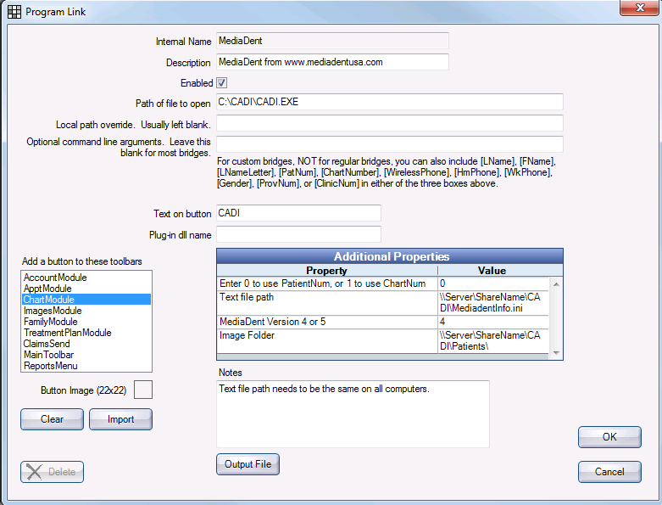Select ClaimsSend in toolbar list
This screenshot has width=662, height=505.
point(86,344)
